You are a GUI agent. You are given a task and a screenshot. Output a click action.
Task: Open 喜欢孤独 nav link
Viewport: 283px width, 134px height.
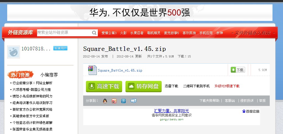[x=189, y=33]
